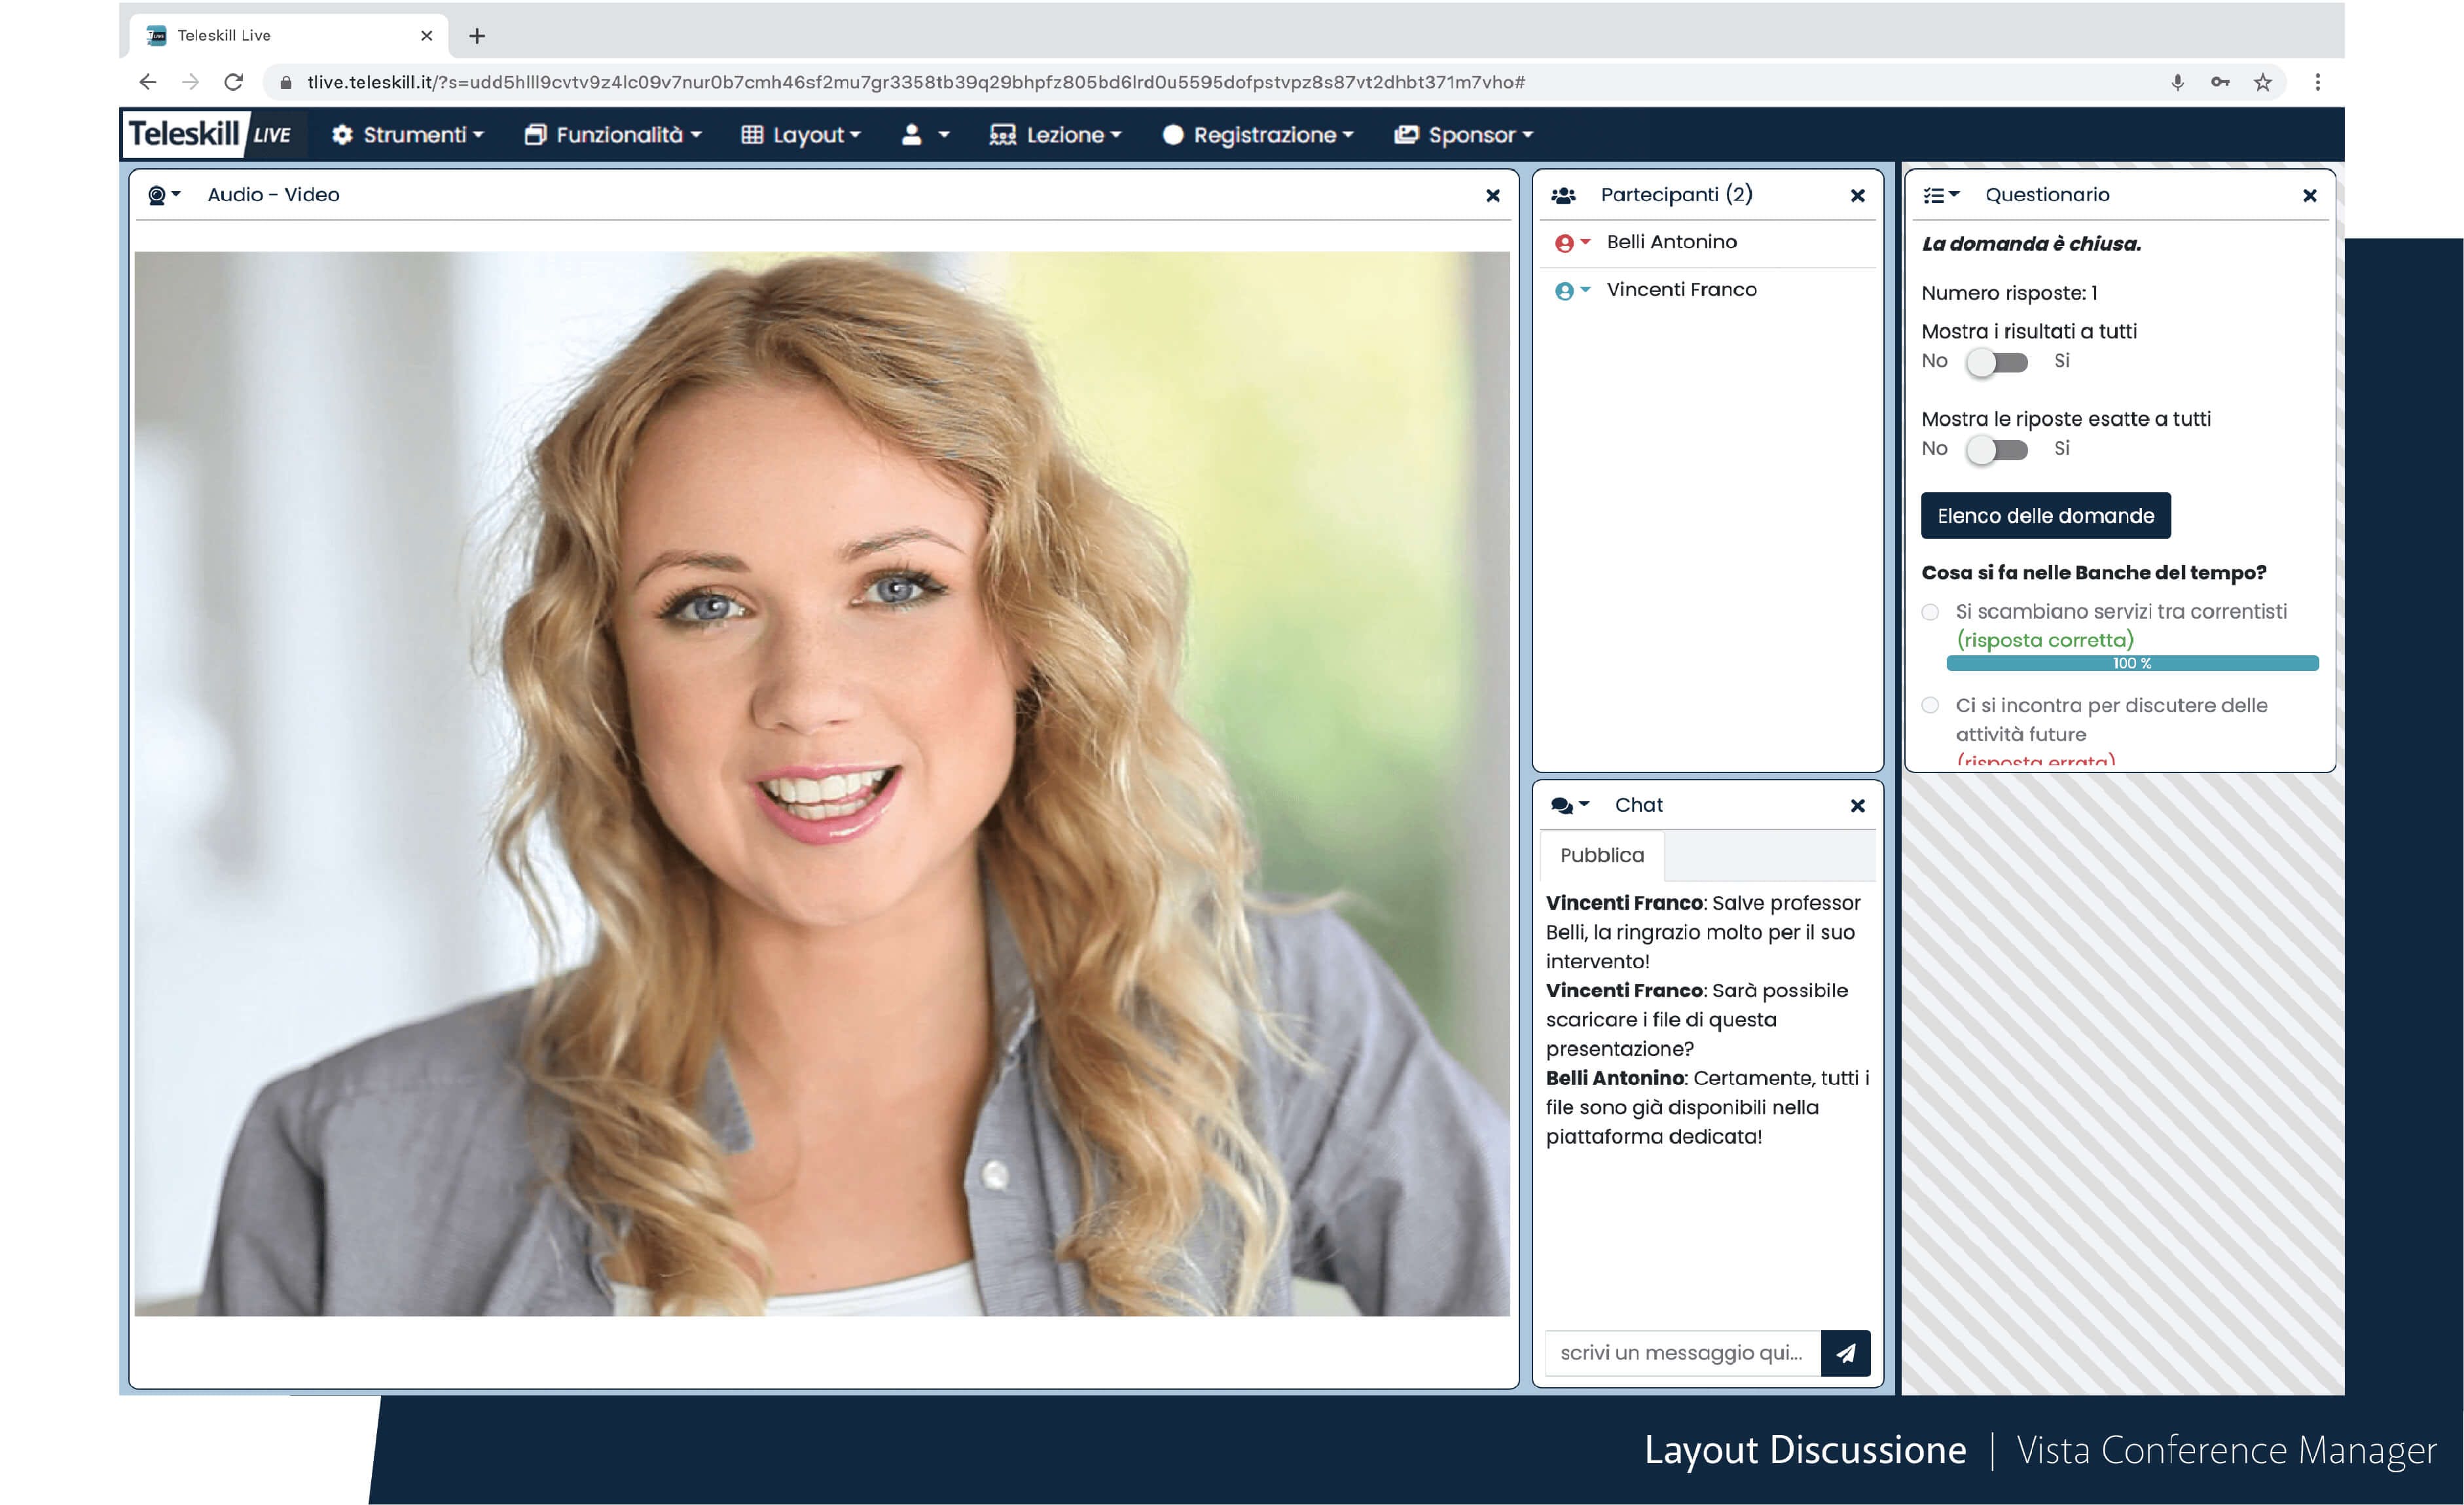
Task: Click the Partecipanti group icon
Action: click(x=1563, y=196)
